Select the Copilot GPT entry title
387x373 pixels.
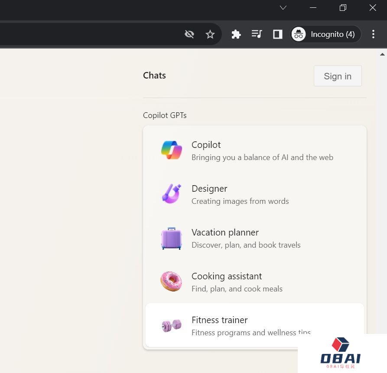[206, 145]
